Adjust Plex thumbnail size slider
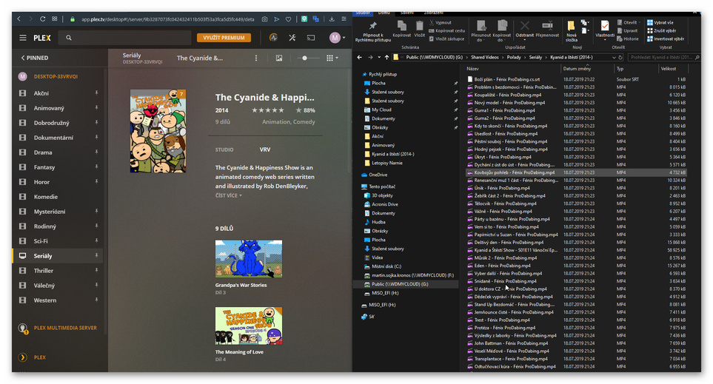The height and width of the screenshot is (384, 713). 304,58
